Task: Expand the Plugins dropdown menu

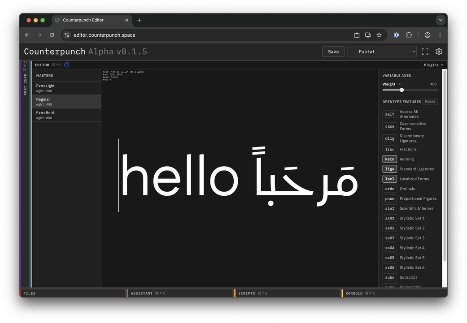Action: tap(433, 65)
